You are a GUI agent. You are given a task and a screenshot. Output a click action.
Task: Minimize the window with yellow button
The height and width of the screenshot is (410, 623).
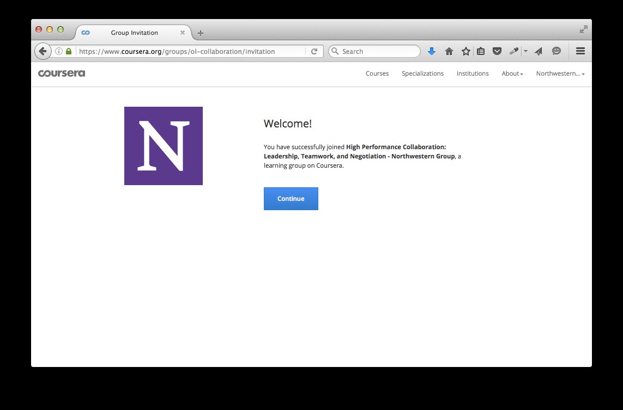click(x=50, y=29)
